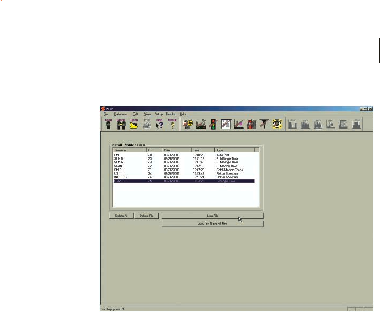Click the Help pointer-question toolbar icon
380x312 pixels.
point(159,124)
